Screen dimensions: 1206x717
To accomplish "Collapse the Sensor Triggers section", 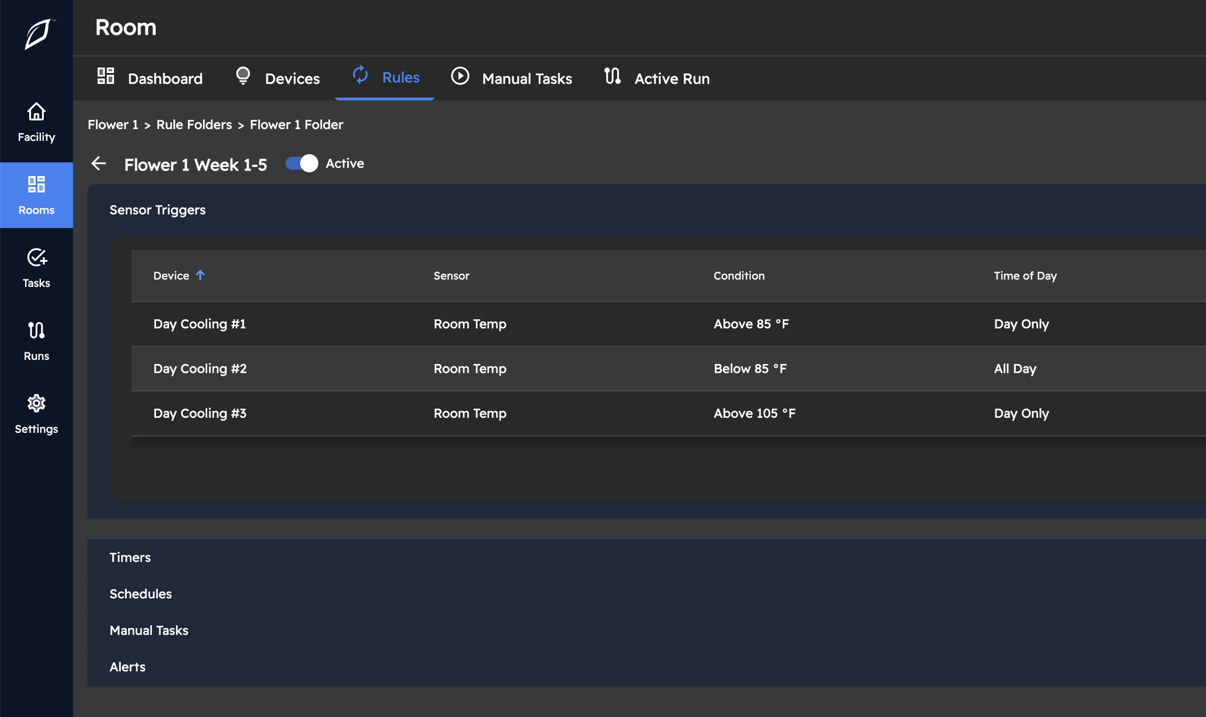I will tap(158, 210).
